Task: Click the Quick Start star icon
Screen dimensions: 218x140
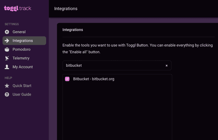Action: [7, 86]
